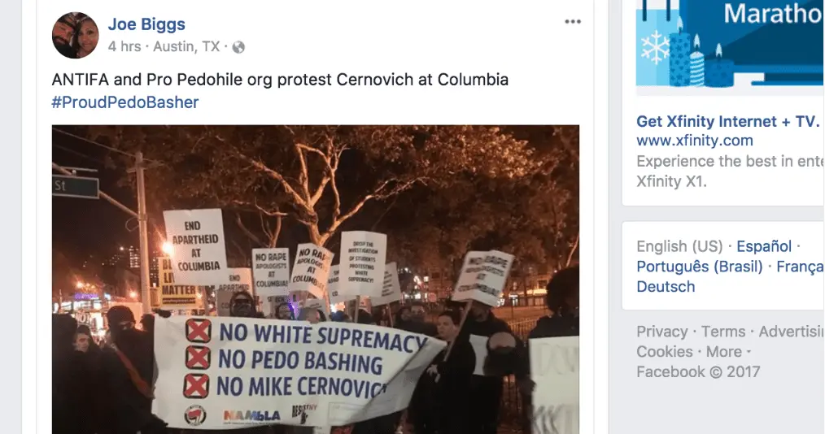
Task: Open the Advertising footer link
Action: pos(792,332)
